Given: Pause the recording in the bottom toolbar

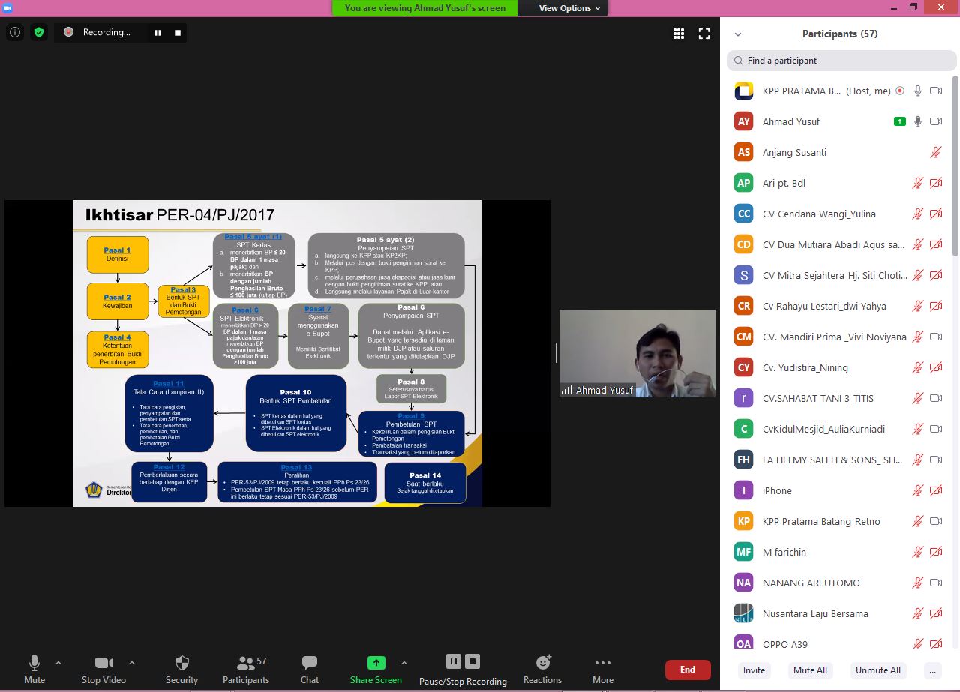Looking at the screenshot, I should pyautogui.click(x=454, y=661).
